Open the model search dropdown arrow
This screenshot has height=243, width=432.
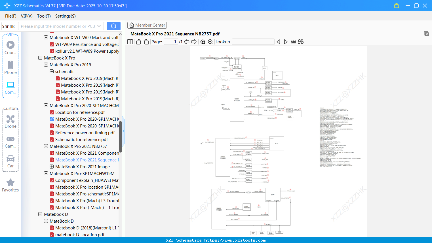coord(99,26)
